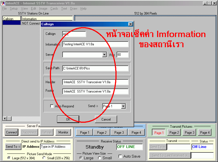Open received pictures Page 3

[119, 133]
